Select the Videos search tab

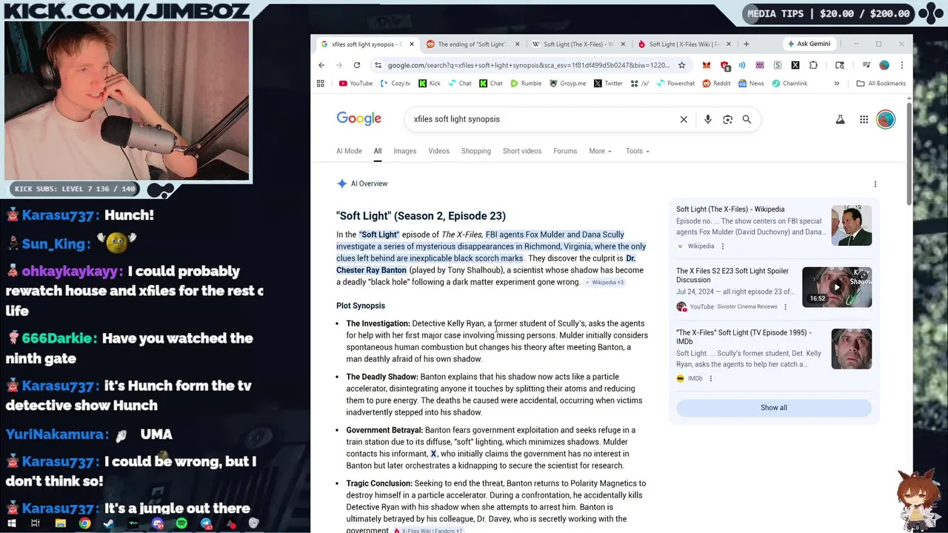(438, 151)
